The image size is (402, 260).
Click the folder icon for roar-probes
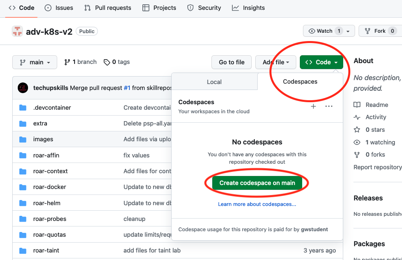[23, 219]
